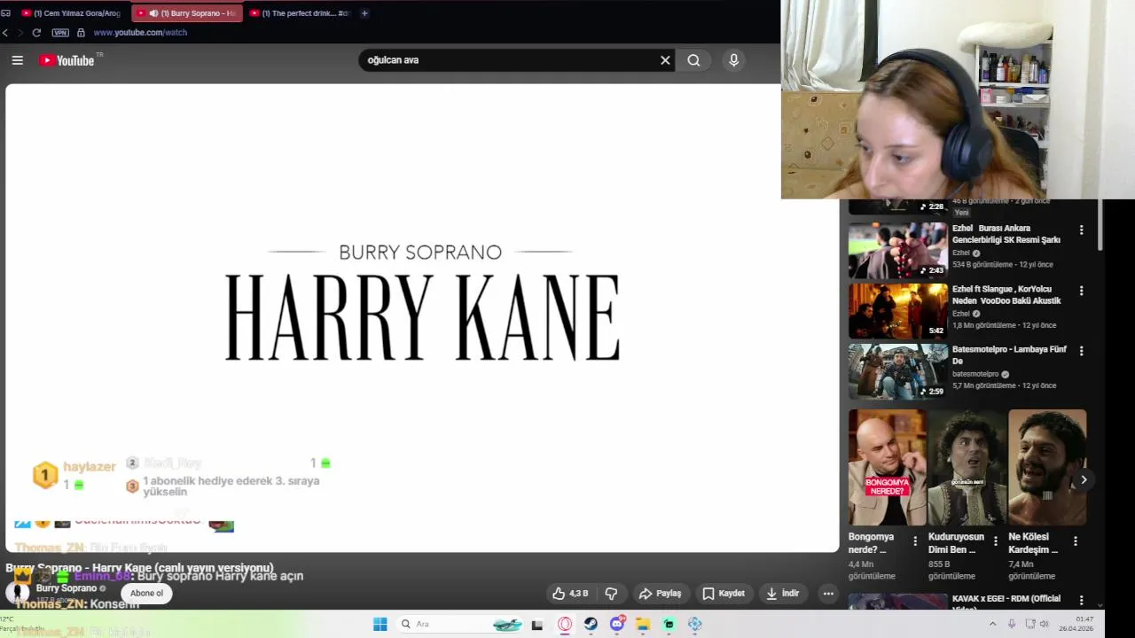Open the Windows Start menu

pos(380,624)
